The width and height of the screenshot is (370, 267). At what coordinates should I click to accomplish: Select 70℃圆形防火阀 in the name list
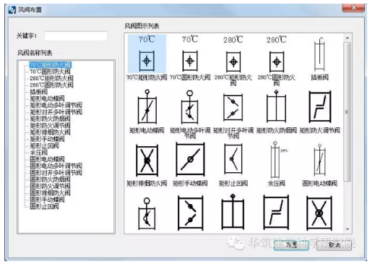click(x=51, y=72)
